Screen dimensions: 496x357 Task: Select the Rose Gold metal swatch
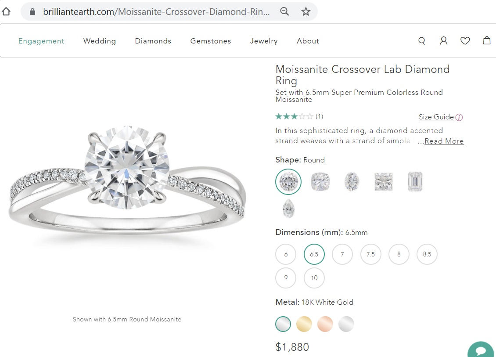point(325,324)
